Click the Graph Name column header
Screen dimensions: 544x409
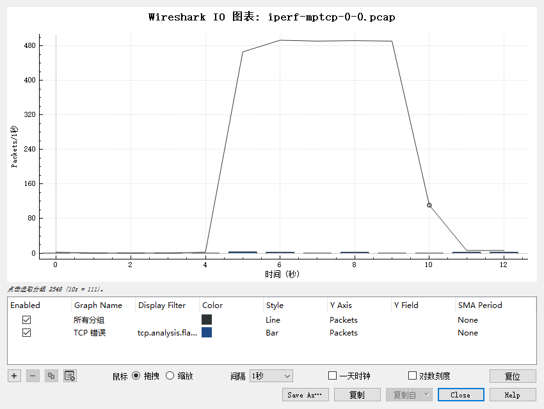coord(98,305)
